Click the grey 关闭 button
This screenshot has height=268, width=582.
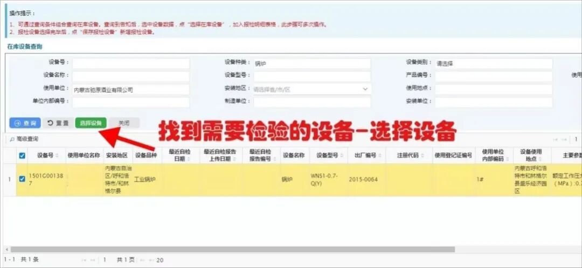point(124,123)
